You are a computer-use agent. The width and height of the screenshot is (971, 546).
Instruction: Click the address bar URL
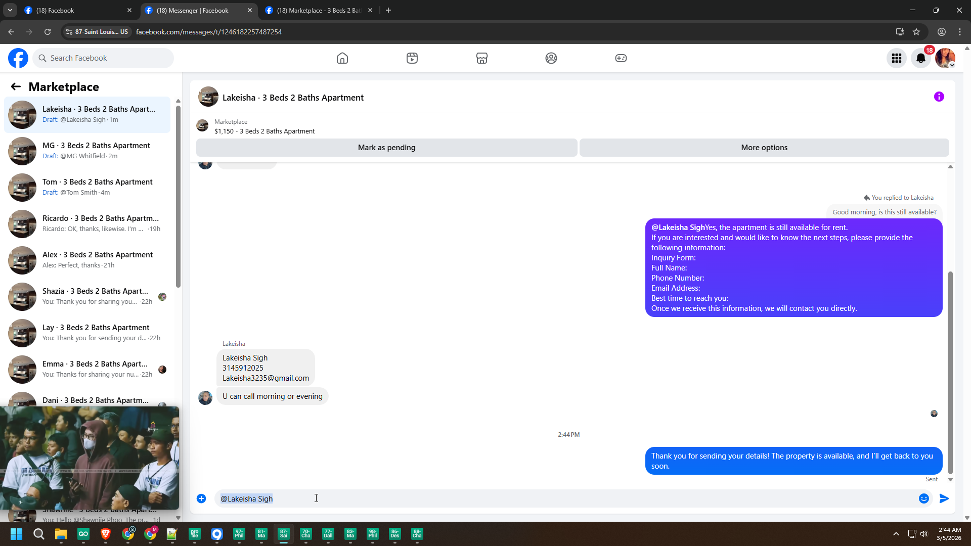tap(209, 32)
